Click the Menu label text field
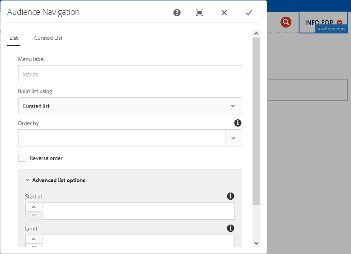351x254 pixels. (x=130, y=74)
